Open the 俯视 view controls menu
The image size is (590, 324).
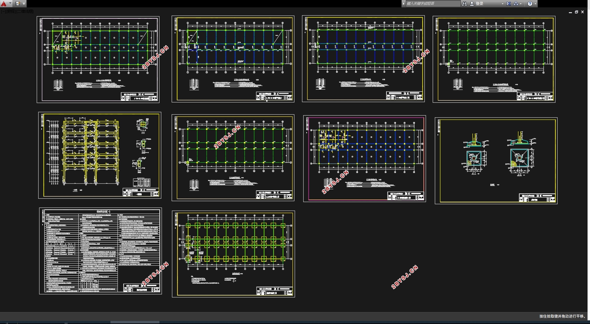point(10,12)
